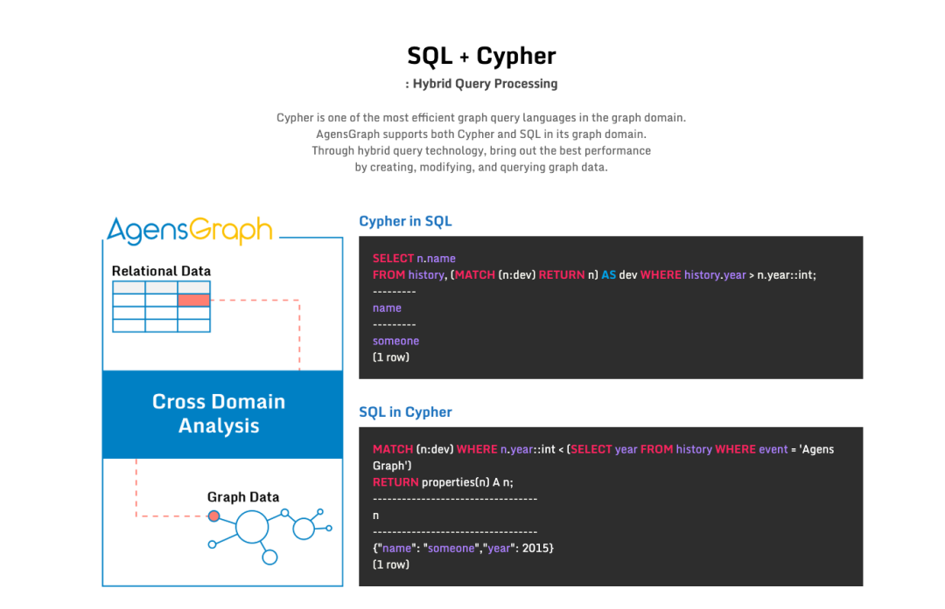This screenshot has width=945, height=609.
Task: Click the bottom-left leaf node of the graph
Action: pos(212,544)
